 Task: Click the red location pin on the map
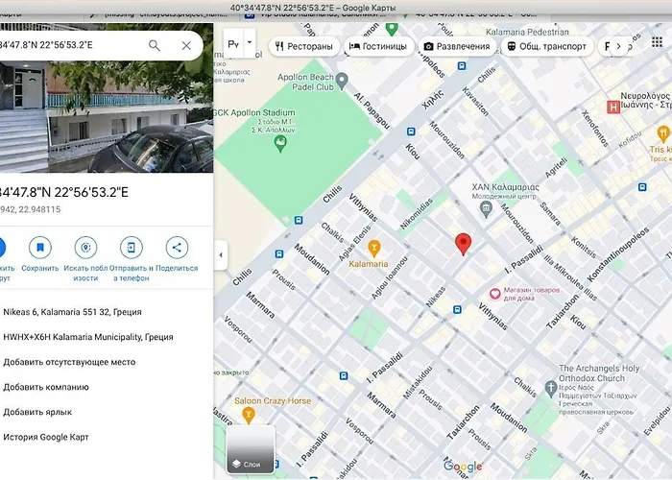click(464, 244)
